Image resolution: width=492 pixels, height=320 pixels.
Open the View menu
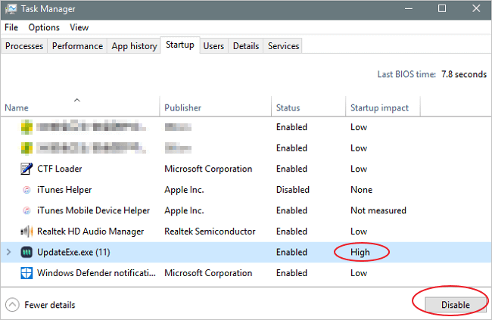[x=79, y=27]
